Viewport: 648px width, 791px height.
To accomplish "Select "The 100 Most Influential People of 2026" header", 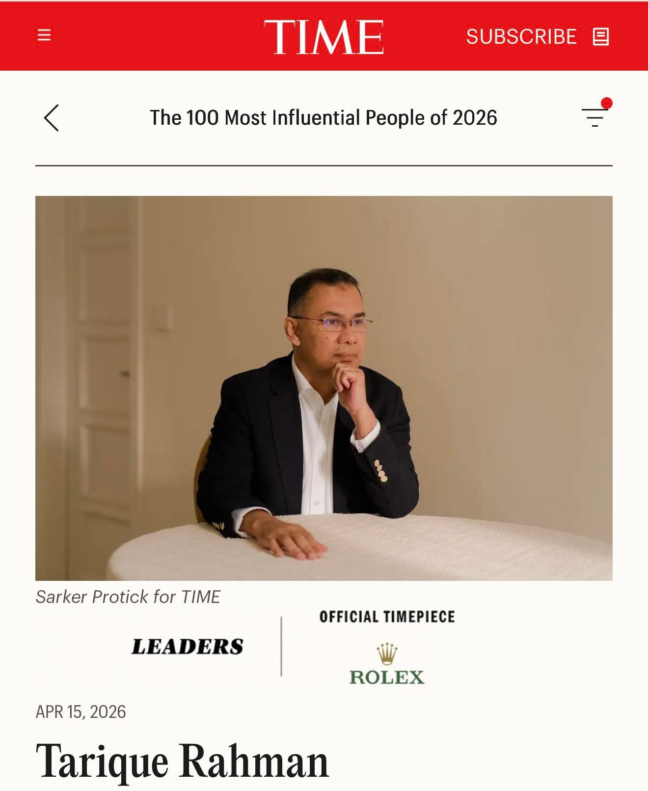I will pyautogui.click(x=324, y=118).
